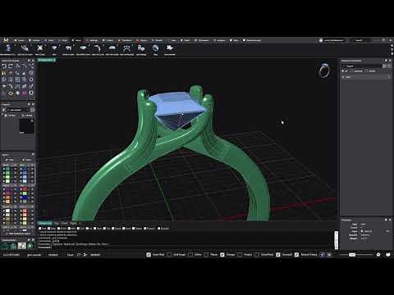Click the eye-shaped tool in the left palette
Viewport: 394px width, 295px height.
[11, 93]
